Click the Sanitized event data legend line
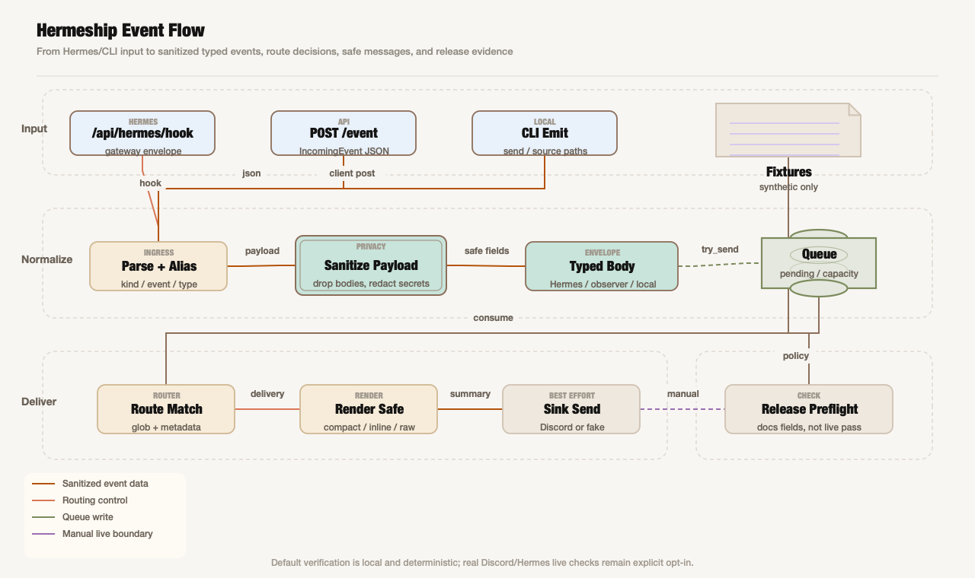 (x=43, y=484)
